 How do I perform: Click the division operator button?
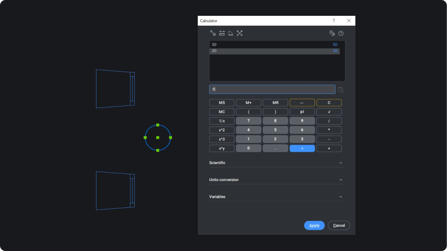[x=329, y=121]
